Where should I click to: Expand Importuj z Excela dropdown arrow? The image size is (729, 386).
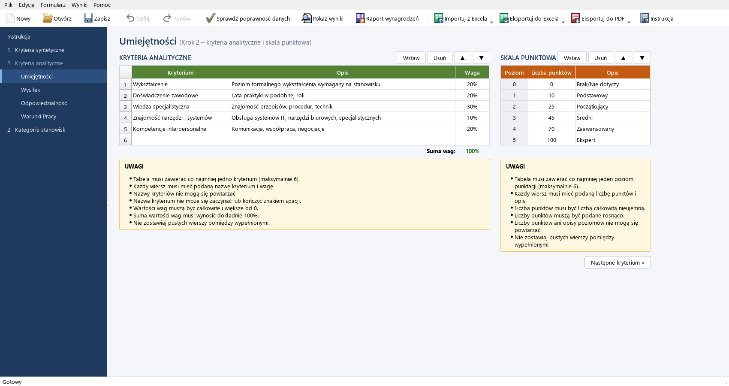click(x=491, y=21)
